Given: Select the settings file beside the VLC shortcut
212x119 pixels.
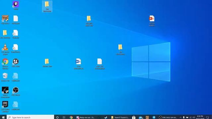Looking at the screenshot, I should (x=16, y=48).
